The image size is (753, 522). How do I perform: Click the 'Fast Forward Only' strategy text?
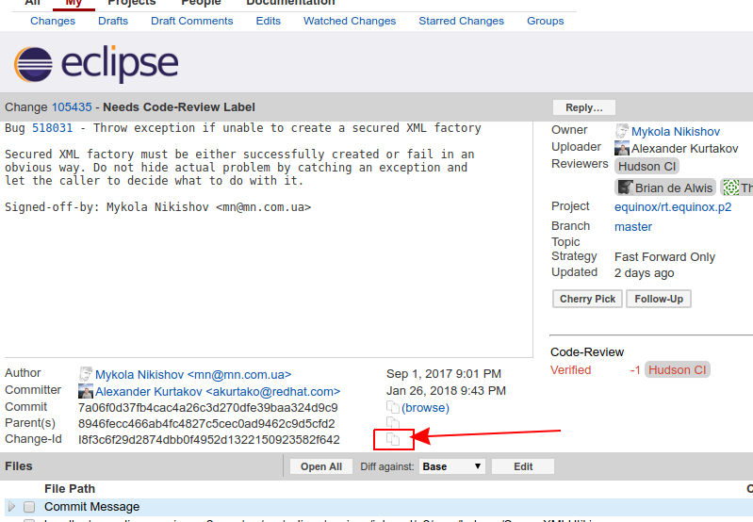pos(664,257)
